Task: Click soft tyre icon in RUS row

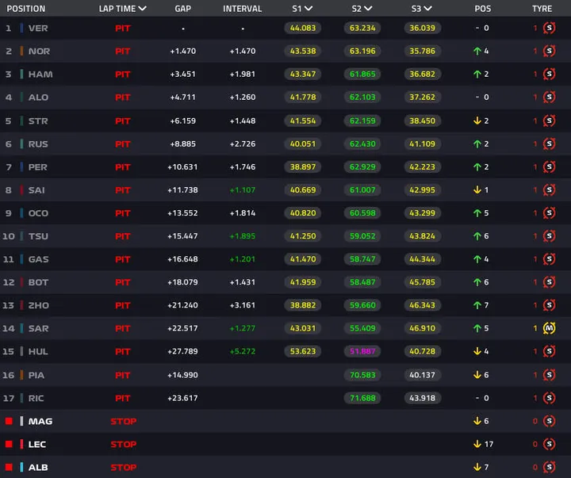Action: [x=549, y=143]
